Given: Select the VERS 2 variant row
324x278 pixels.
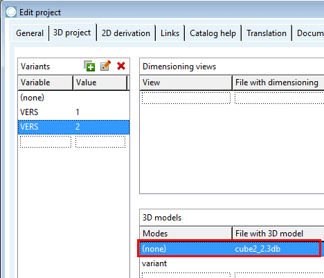Looking at the screenshot, I should click(73, 127).
